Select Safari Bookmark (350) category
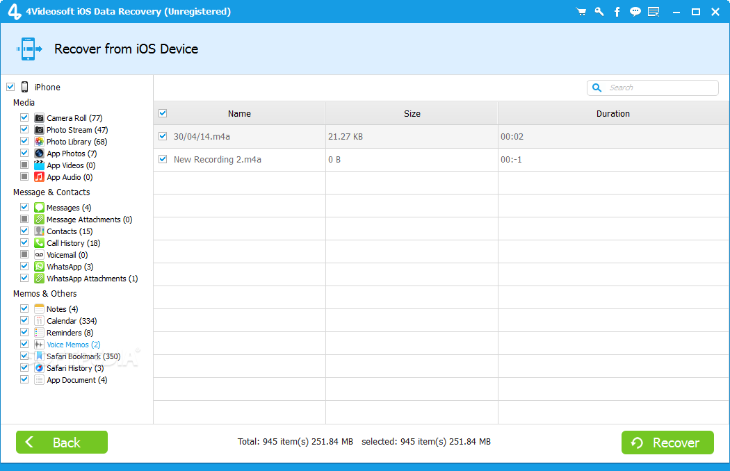 (x=83, y=356)
